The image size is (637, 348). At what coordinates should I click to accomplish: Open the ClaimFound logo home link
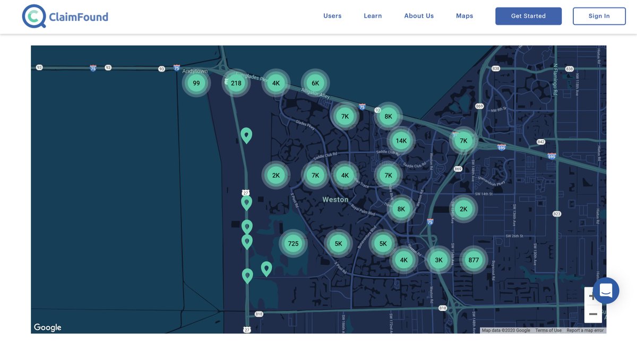click(x=65, y=16)
